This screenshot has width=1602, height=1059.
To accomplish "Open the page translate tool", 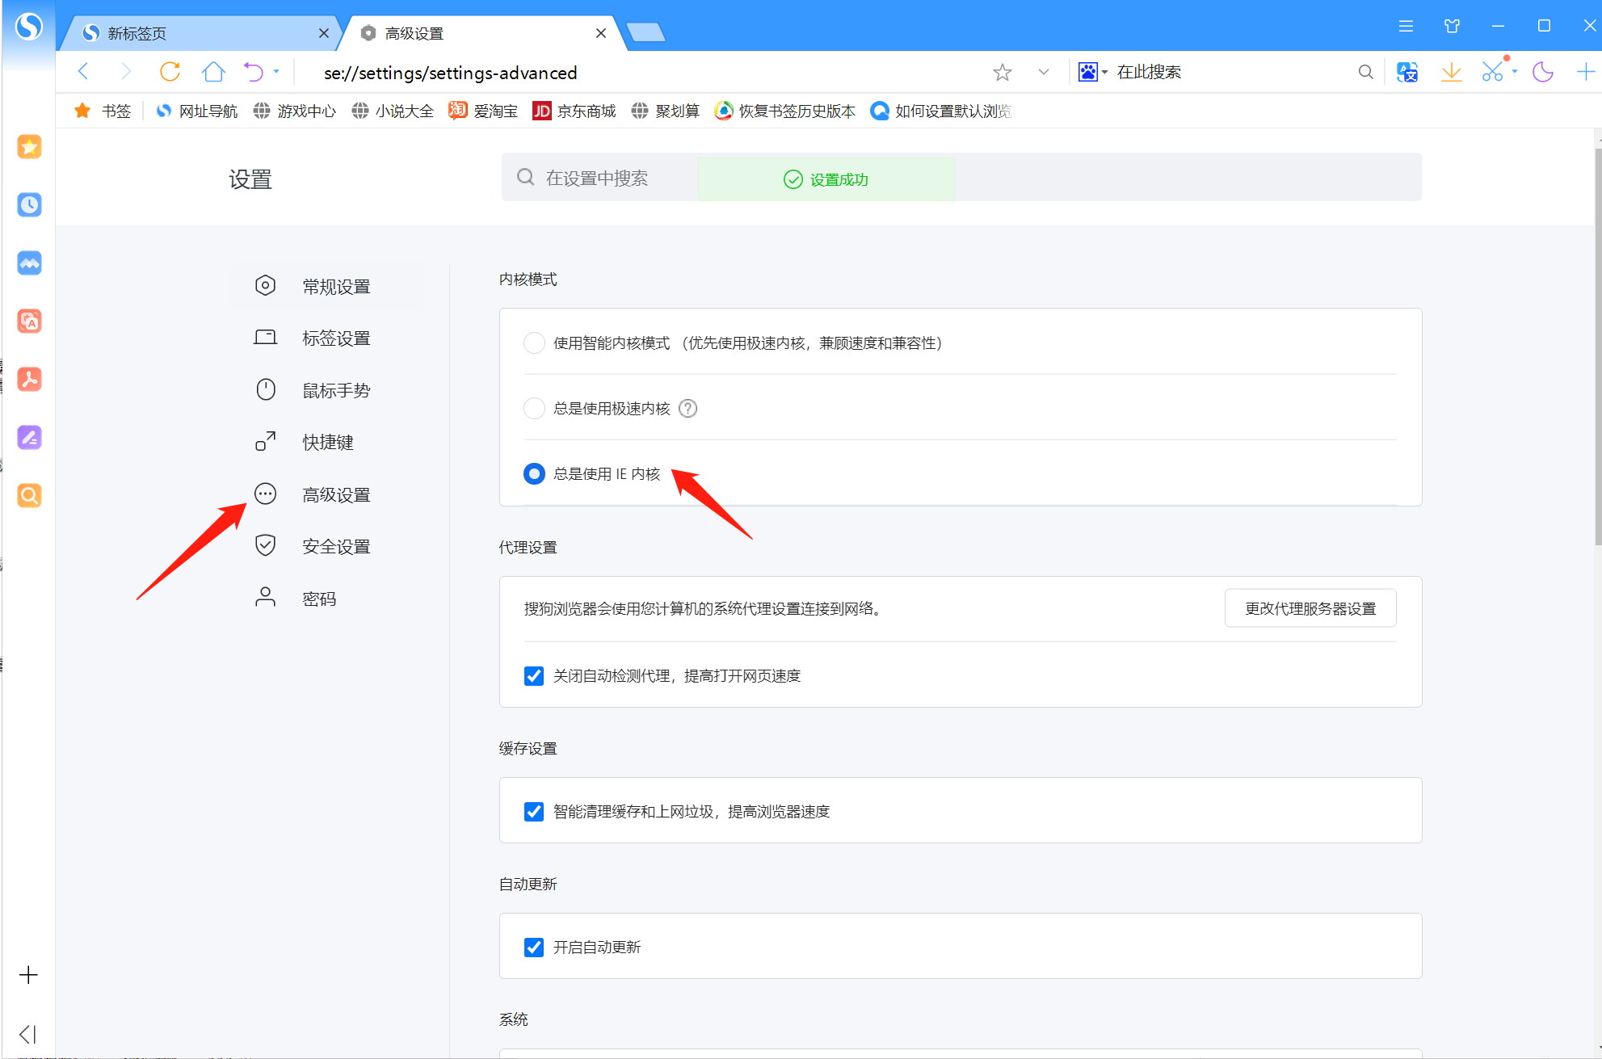I will tap(1407, 71).
